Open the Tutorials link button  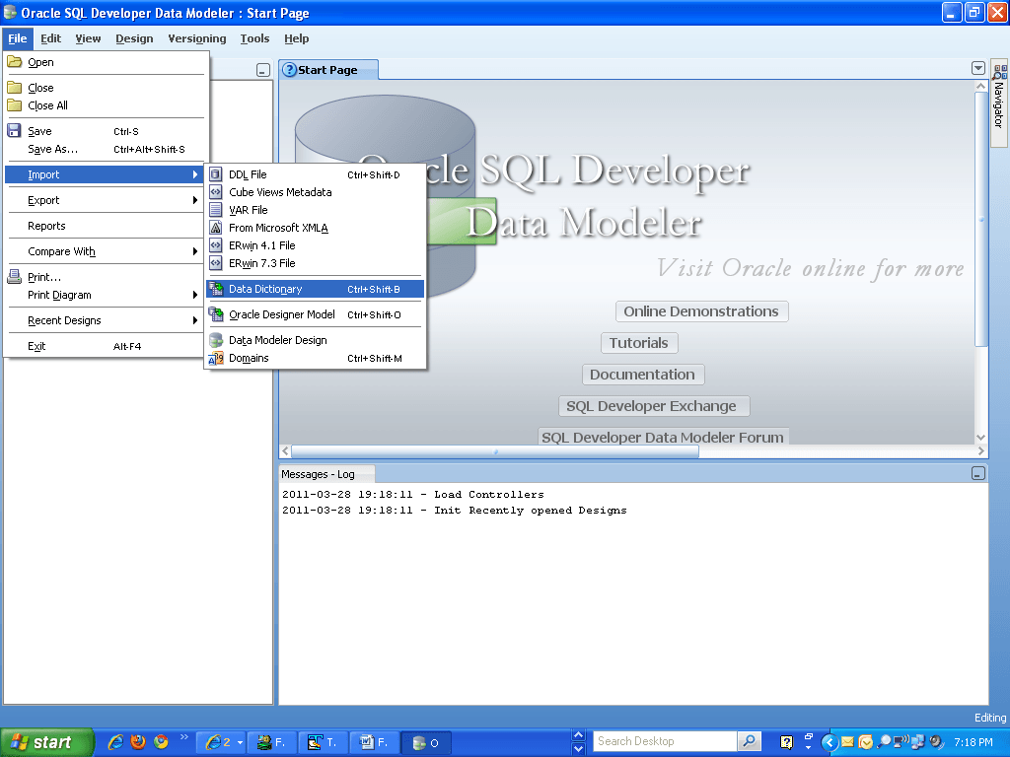(639, 343)
